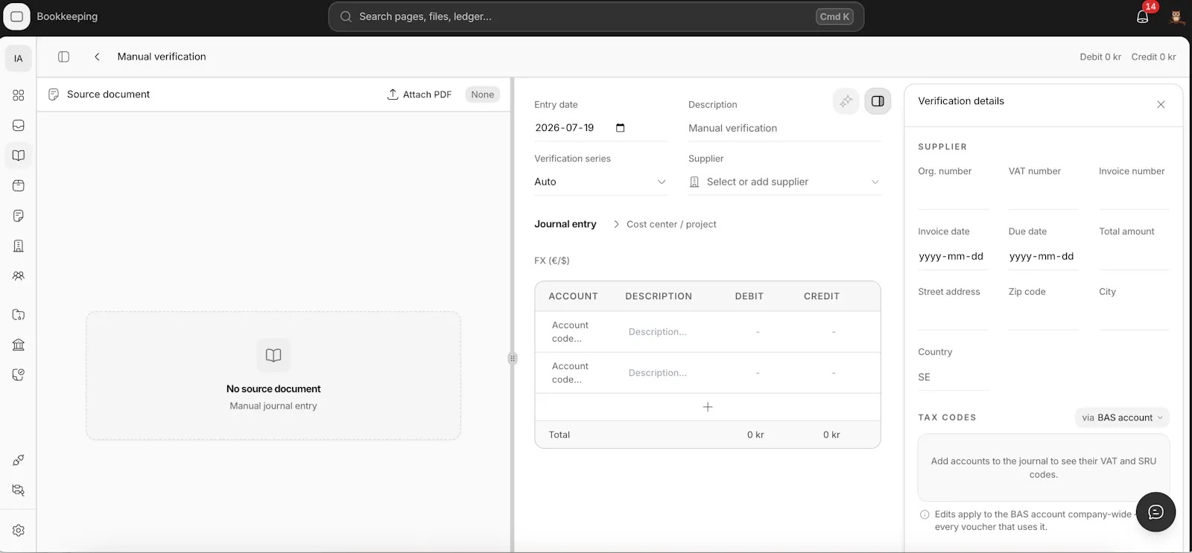
Task: Open the calendar-box icon in sidebar
Action: point(19,185)
